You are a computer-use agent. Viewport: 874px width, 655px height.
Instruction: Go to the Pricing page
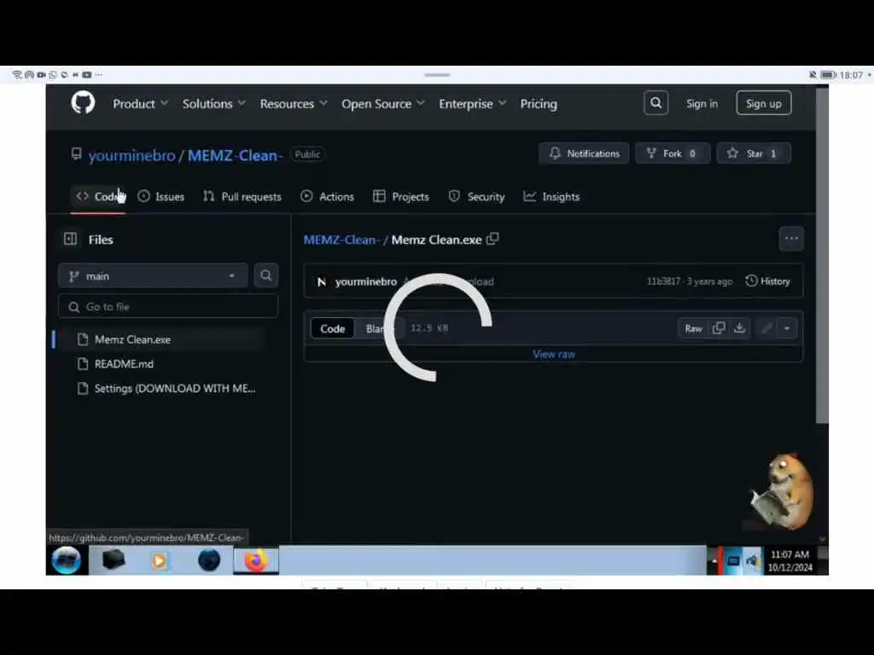point(539,103)
